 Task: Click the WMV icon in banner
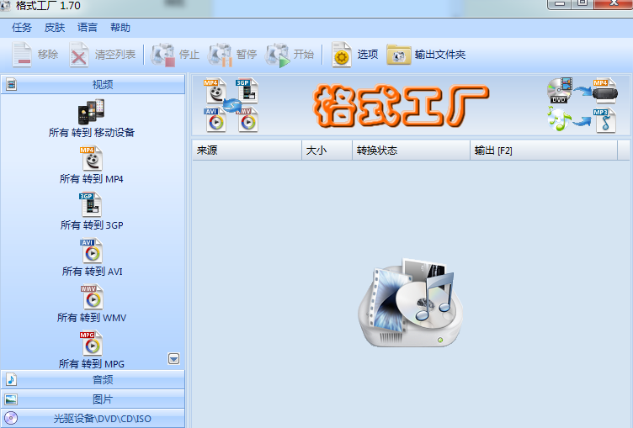(247, 120)
